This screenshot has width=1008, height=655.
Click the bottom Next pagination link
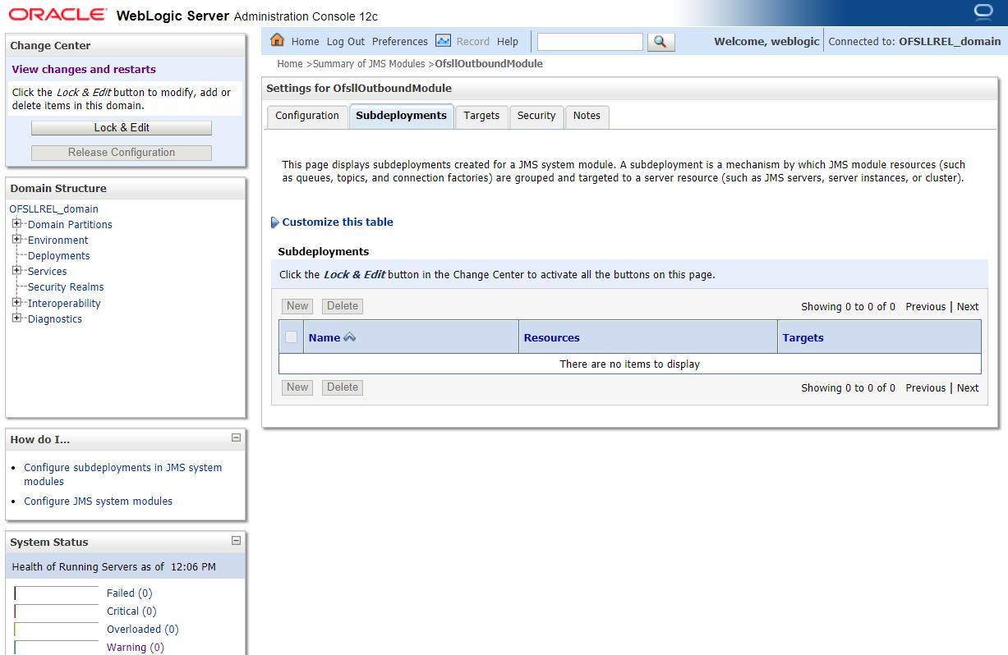point(968,388)
